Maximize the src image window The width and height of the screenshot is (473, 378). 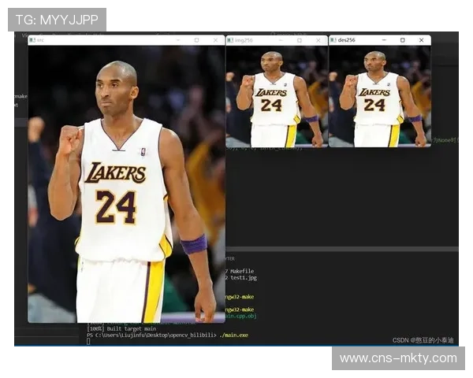pyautogui.click(x=196, y=40)
